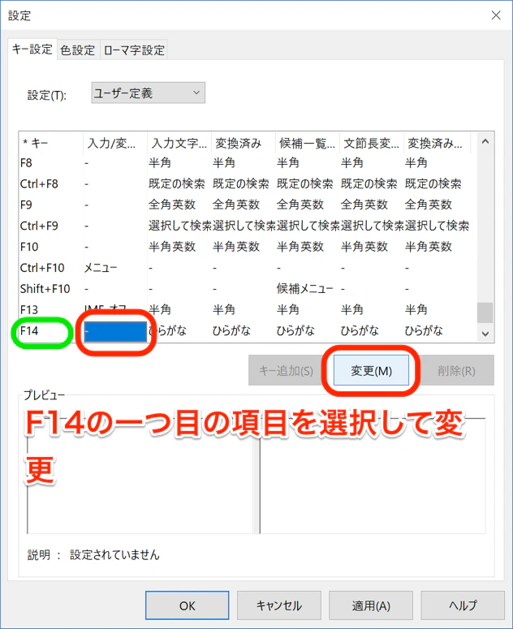Close the 設定 dialog window
513x629 pixels.
[496, 15]
